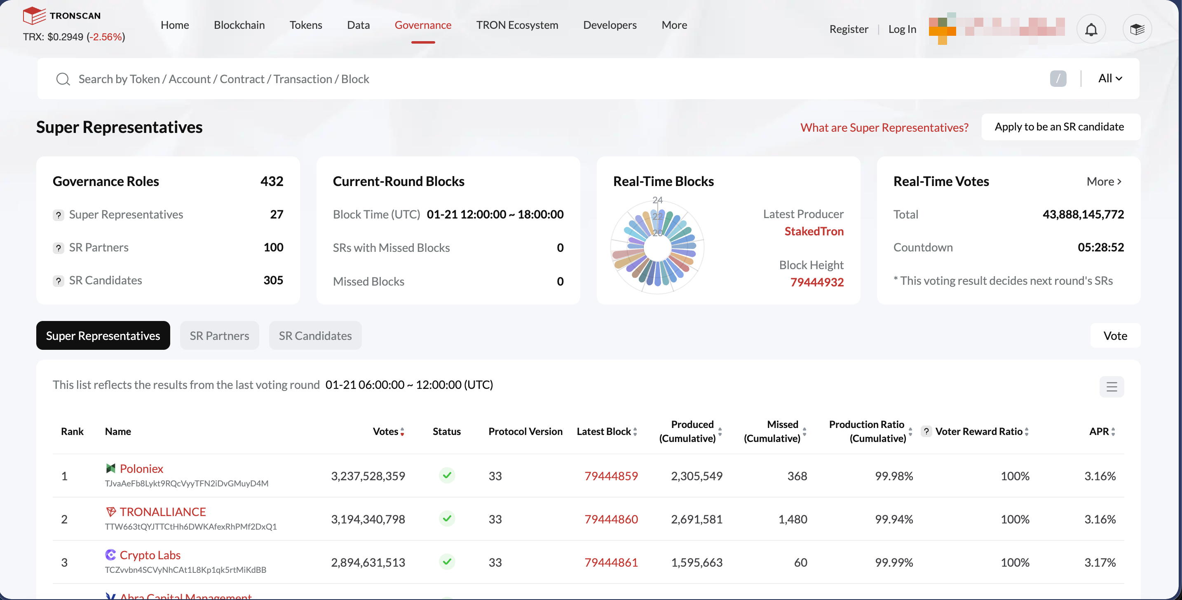Image resolution: width=1182 pixels, height=600 pixels.
Task: Open What are Super Representatives? link
Action: click(884, 127)
